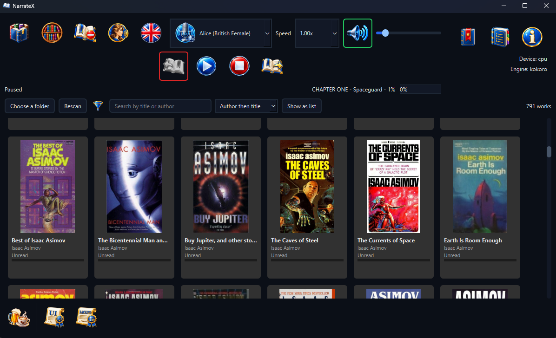Click the Choose a folder button

[30, 106]
